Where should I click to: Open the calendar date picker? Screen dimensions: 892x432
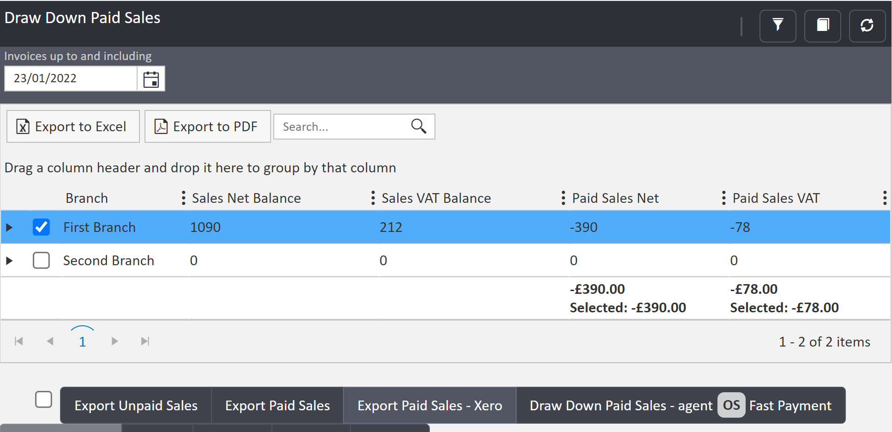[151, 79]
